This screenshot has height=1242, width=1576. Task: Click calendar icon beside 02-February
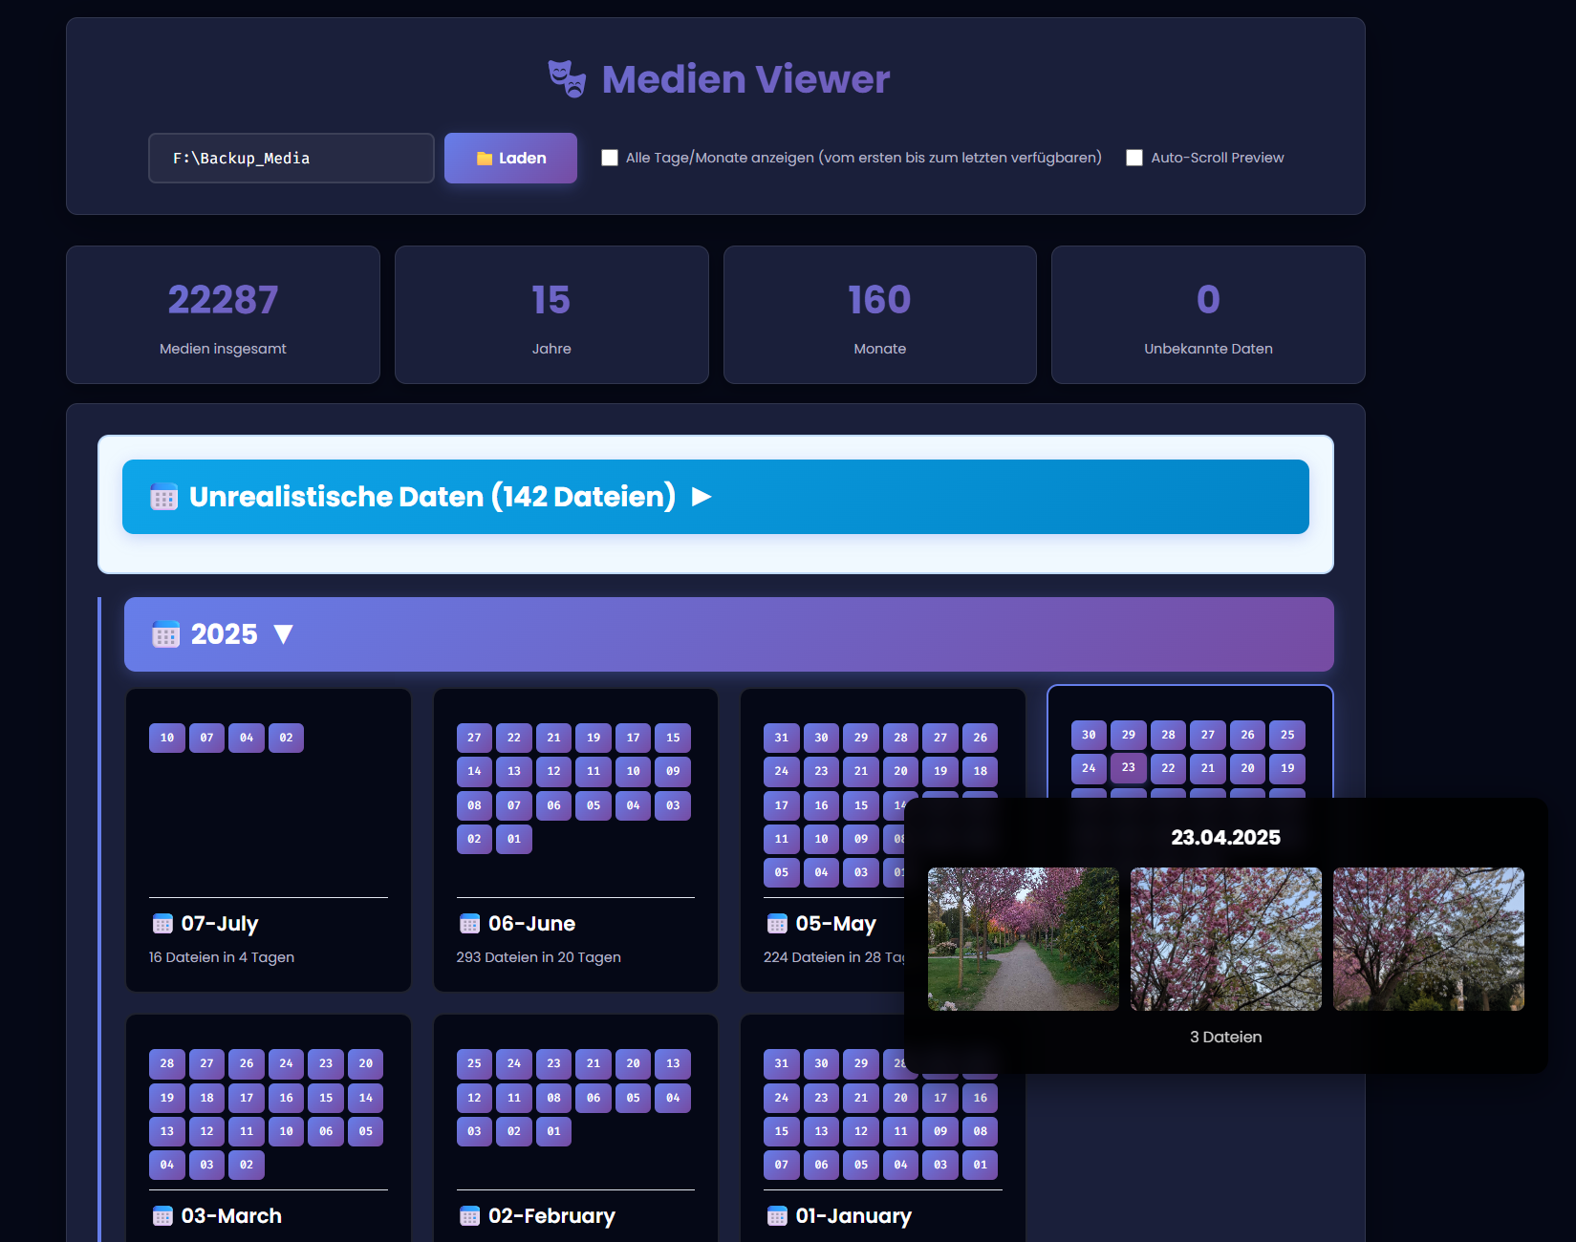pyautogui.click(x=469, y=1216)
